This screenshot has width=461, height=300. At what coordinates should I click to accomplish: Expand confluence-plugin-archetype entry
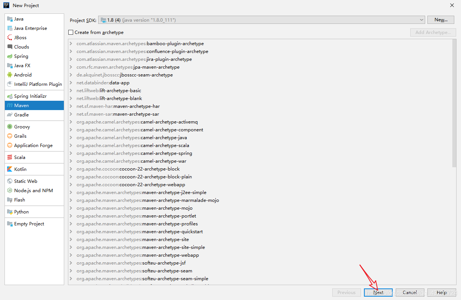[x=71, y=51]
